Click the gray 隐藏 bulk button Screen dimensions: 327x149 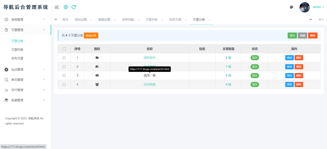pyautogui.click(x=302, y=35)
